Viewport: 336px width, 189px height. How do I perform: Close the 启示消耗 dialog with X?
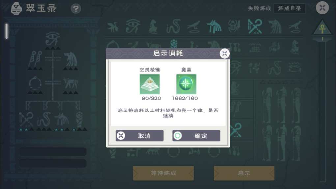pos(225,54)
